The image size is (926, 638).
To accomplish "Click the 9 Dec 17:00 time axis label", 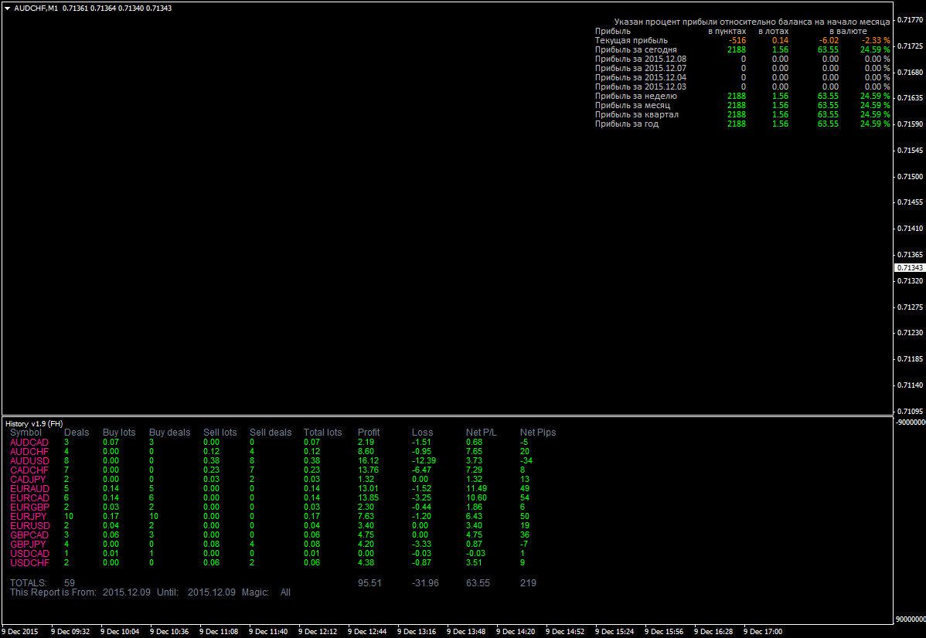I will (x=763, y=632).
